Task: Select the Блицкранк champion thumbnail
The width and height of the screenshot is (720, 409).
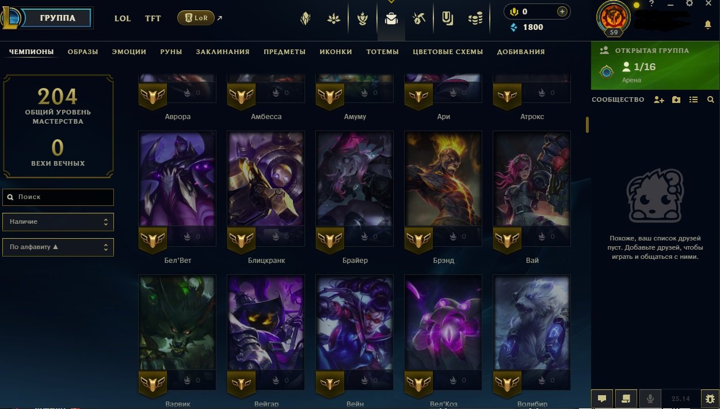Action: [266, 192]
